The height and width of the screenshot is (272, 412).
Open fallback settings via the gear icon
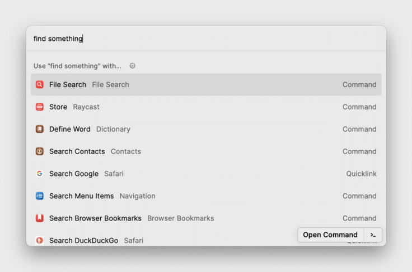pyautogui.click(x=133, y=66)
